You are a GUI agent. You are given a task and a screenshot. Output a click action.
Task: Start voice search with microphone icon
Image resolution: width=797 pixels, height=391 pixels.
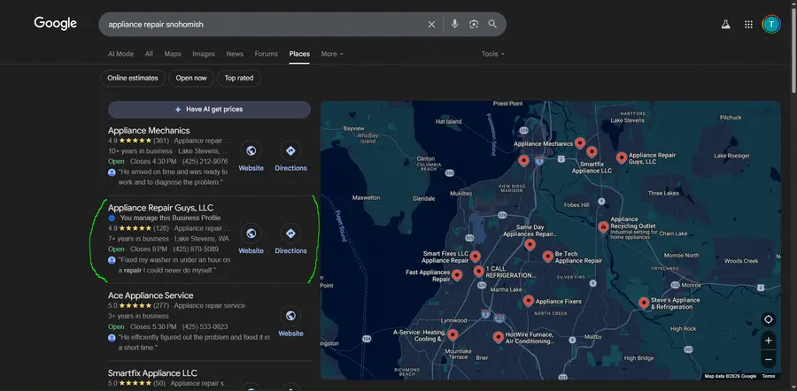pos(454,24)
